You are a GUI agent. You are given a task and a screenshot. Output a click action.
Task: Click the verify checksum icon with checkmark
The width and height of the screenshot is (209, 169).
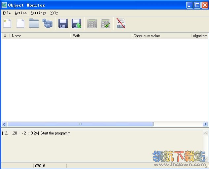pos(105,23)
